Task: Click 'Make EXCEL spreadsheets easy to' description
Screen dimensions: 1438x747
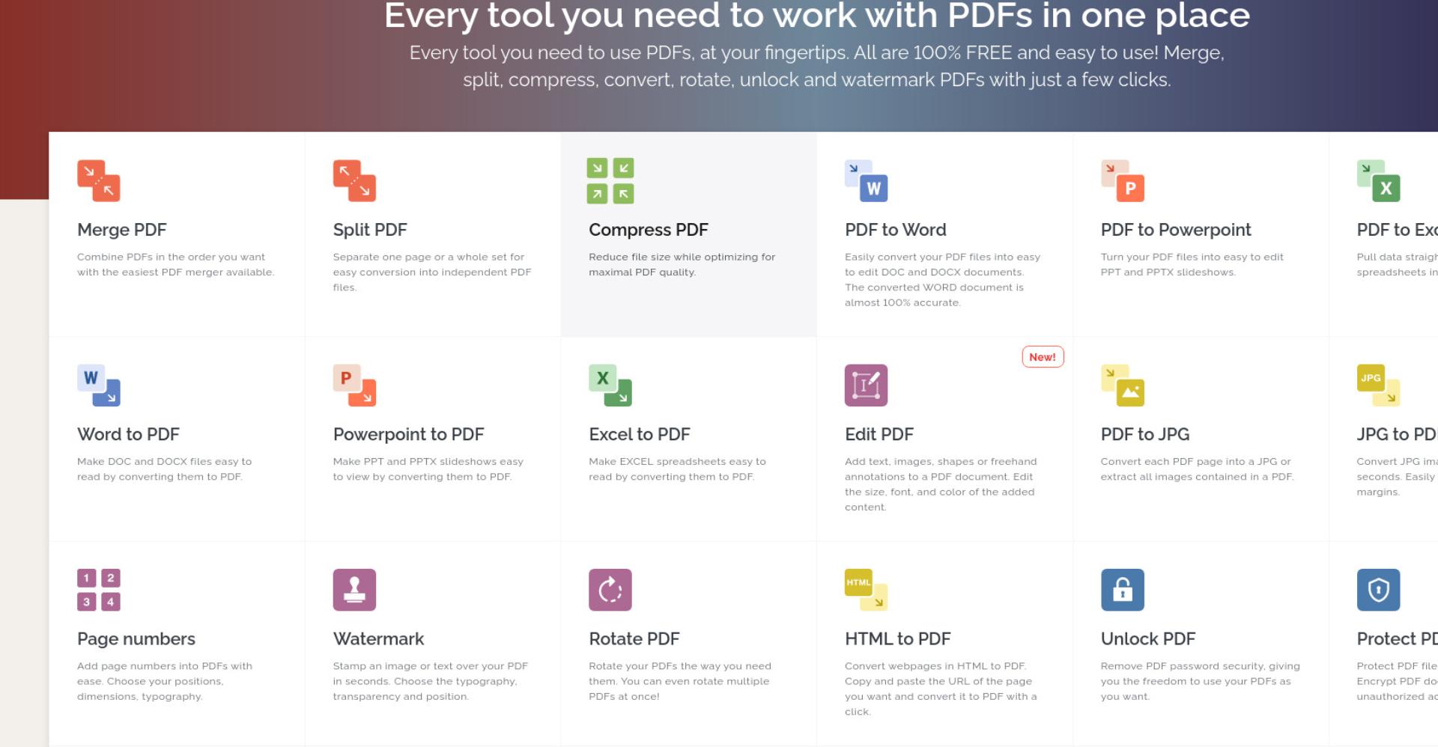Action: pos(677,469)
